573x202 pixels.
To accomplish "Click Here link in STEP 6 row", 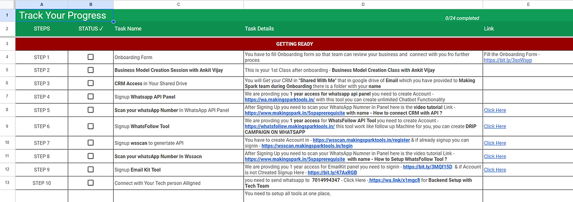I will click(495, 126).
